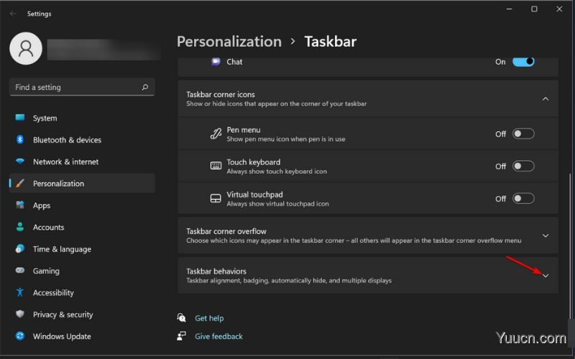Viewport: 575px width, 359px height.
Task: Click the Time & language globe icon
Action: 20,248
